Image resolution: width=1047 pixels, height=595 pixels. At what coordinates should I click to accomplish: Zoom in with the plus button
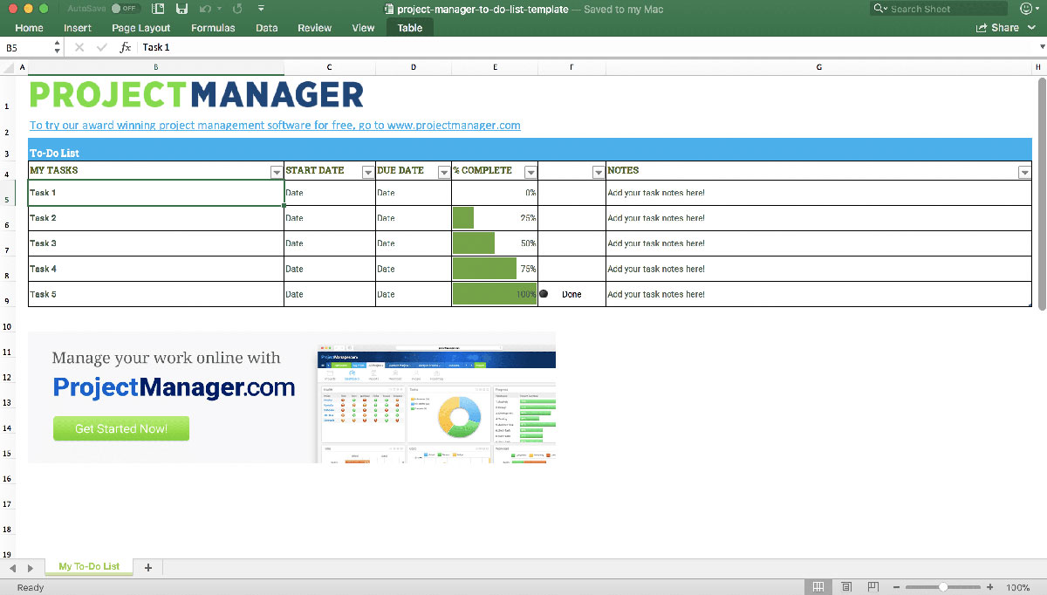989,587
